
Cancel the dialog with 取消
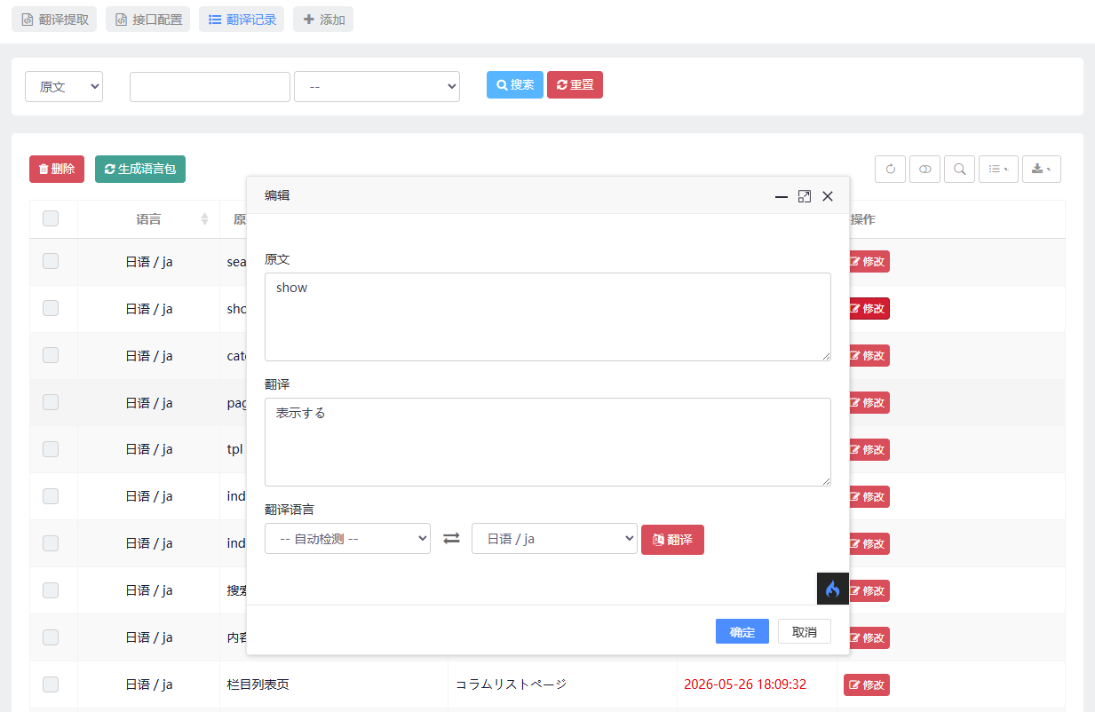click(805, 631)
